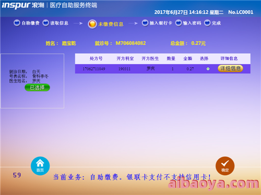261x195 pixels.
Task: Click the 数量 column header
Action: 171,59
